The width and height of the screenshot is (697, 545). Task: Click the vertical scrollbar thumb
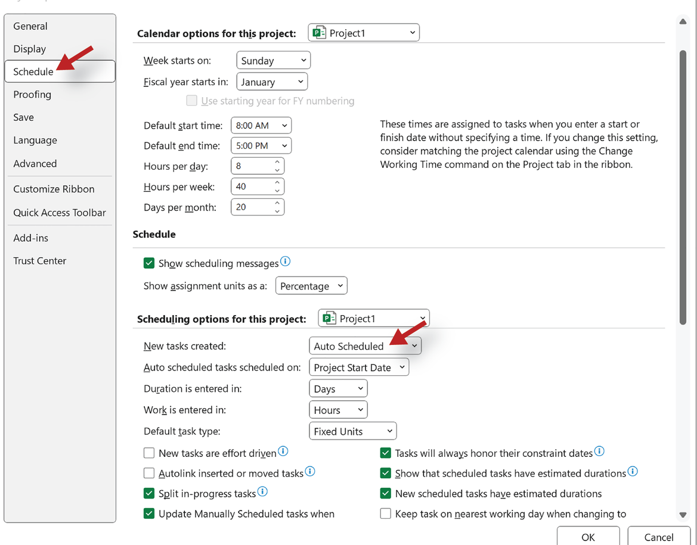click(x=683, y=188)
